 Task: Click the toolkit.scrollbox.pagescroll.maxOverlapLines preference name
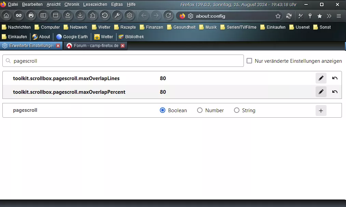click(x=66, y=78)
